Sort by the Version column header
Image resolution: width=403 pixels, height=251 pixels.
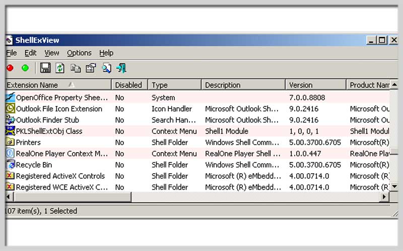pos(316,85)
